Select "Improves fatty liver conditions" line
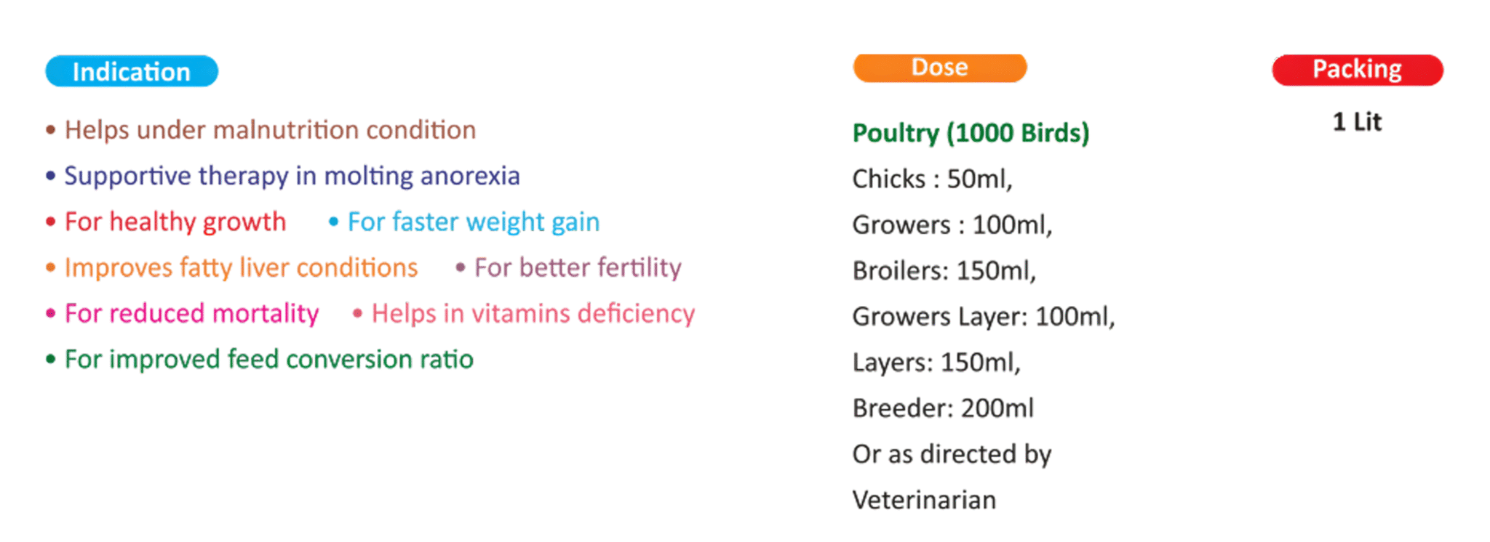Screen dimensions: 1490x542 tap(241, 267)
